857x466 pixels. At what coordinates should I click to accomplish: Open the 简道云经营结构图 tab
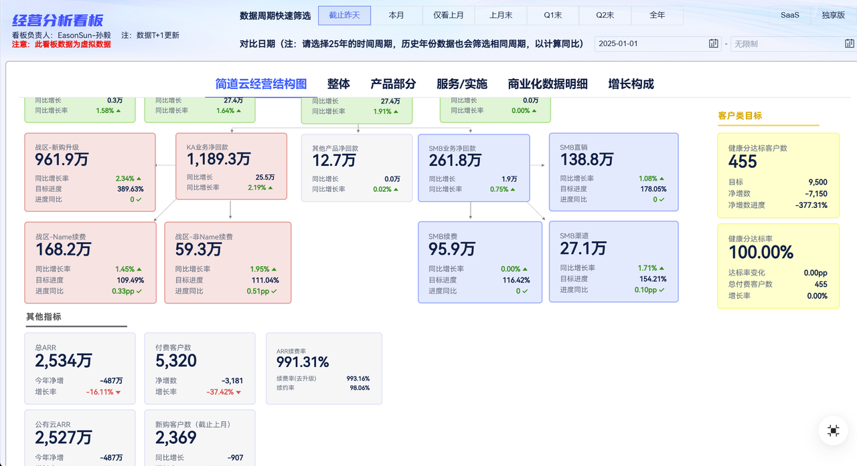(261, 84)
